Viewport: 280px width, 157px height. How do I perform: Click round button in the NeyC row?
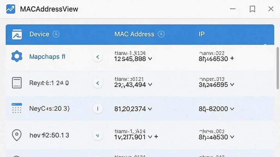point(98,108)
